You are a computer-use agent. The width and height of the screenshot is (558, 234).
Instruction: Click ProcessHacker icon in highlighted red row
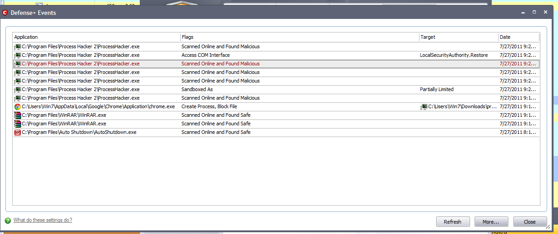click(x=18, y=64)
